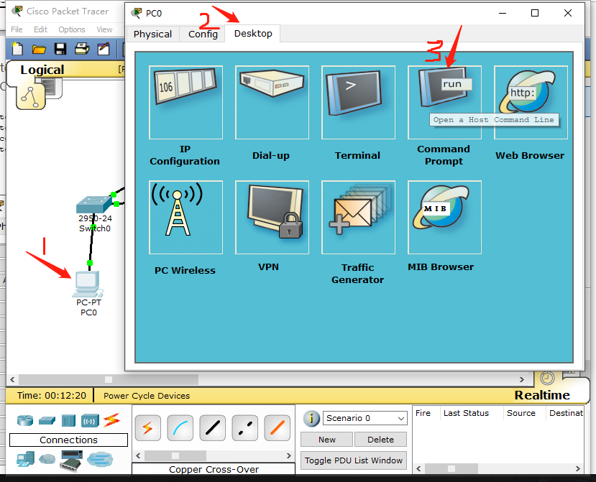This screenshot has width=596, height=482.
Task: Click the New file toolbar icon
Action: [x=17, y=49]
